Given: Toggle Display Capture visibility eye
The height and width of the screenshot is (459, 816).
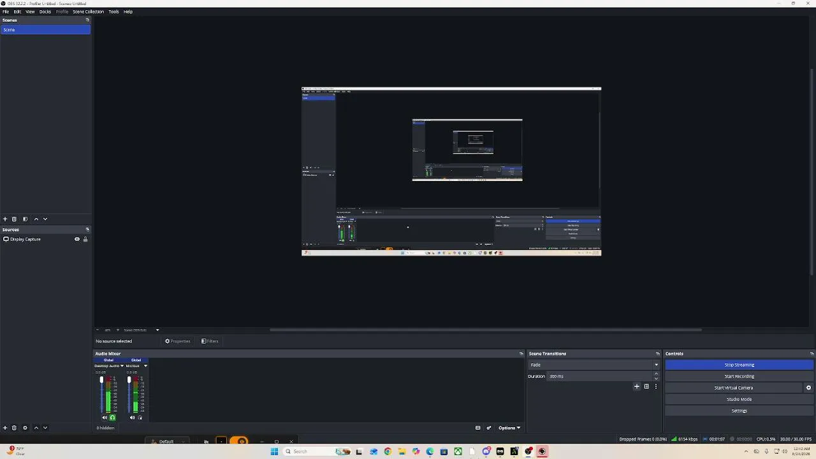Looking at the screenshot, I should pos(77,239).
